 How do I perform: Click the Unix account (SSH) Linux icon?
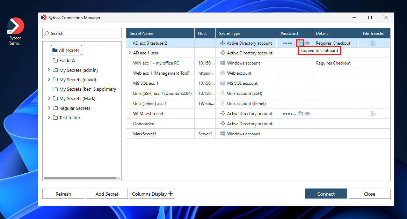[223, 93]
